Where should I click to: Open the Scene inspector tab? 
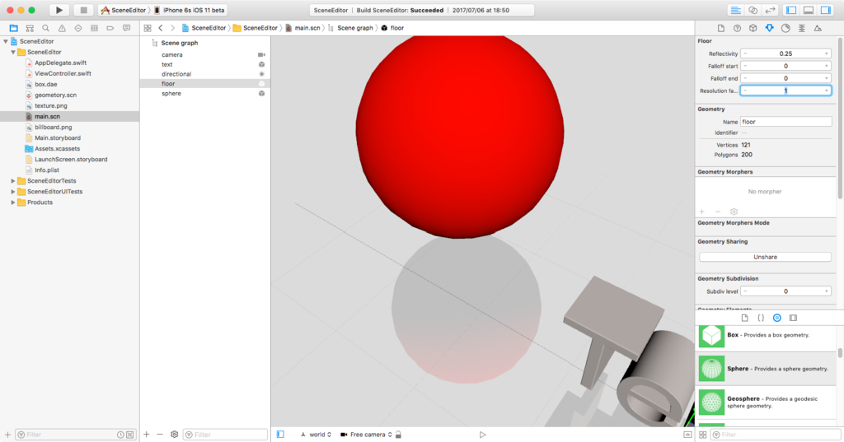818,28
